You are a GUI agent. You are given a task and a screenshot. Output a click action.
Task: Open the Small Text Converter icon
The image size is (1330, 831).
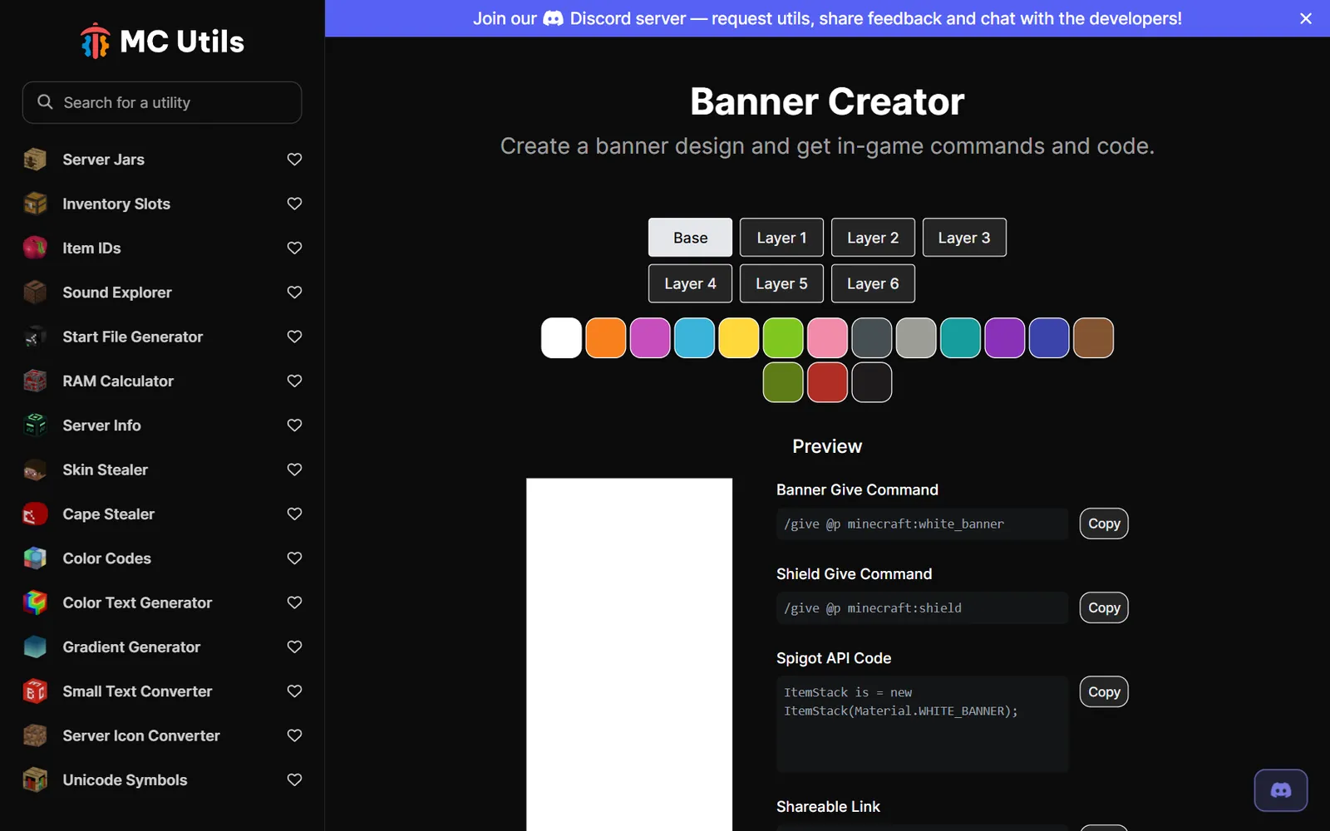coord(35,691)
